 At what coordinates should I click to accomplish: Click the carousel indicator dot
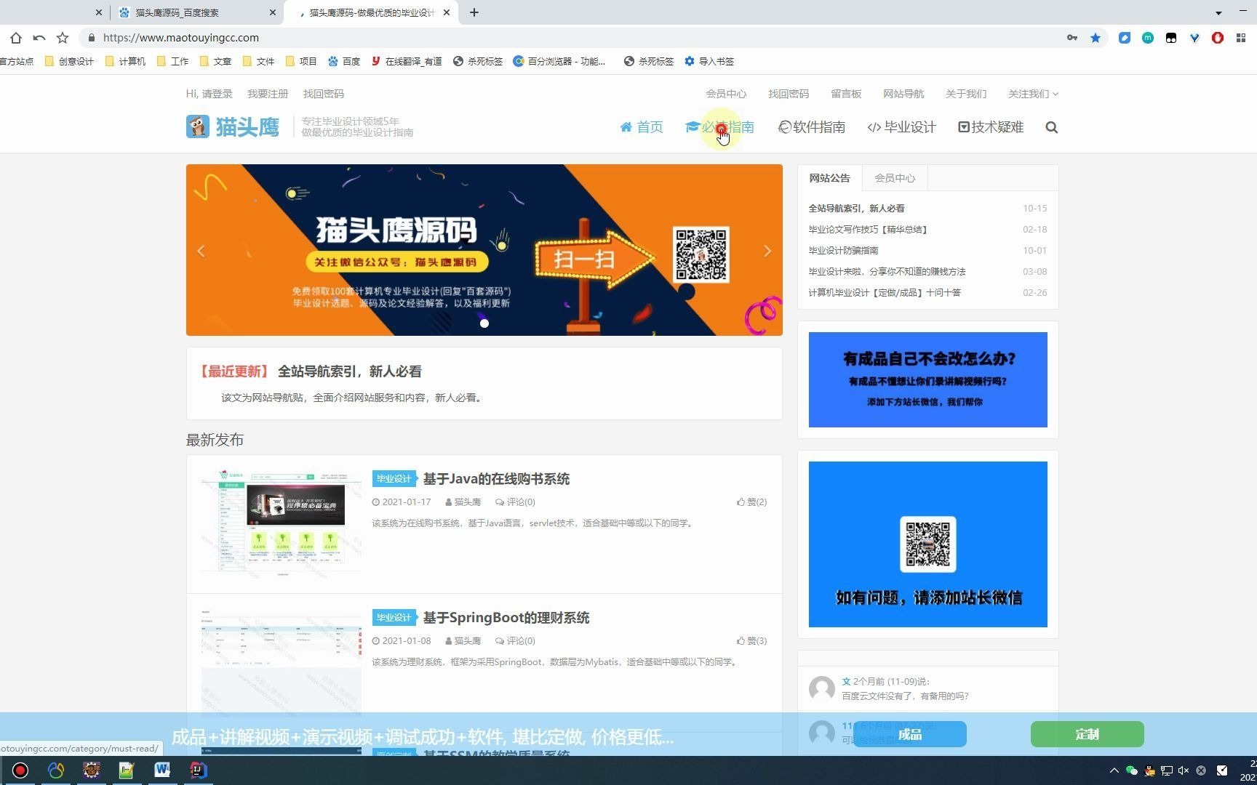click(x=484, y=323)
